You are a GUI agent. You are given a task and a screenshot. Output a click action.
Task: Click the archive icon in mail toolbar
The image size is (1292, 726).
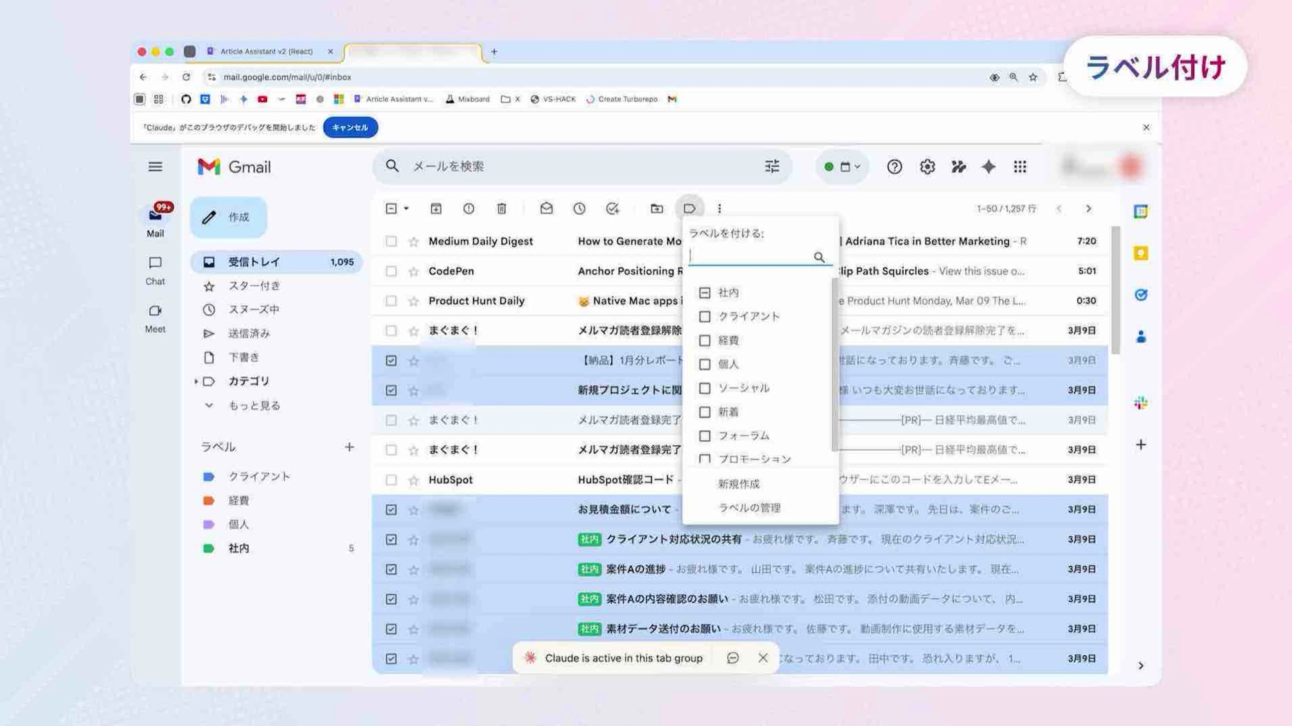[x=436, y=208]
